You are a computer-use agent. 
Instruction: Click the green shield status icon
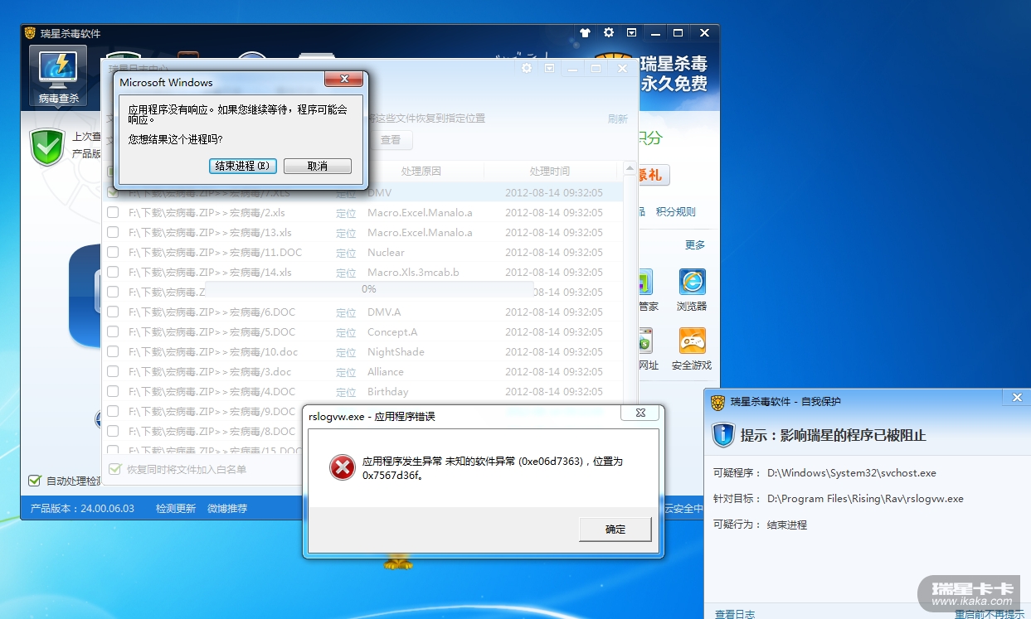47,147
